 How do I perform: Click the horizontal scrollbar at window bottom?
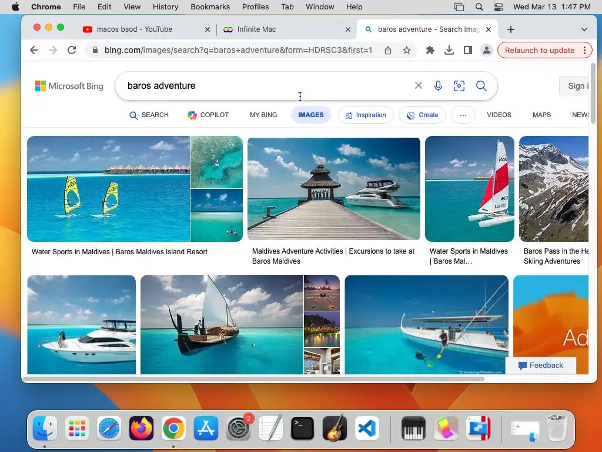(253, 379)
